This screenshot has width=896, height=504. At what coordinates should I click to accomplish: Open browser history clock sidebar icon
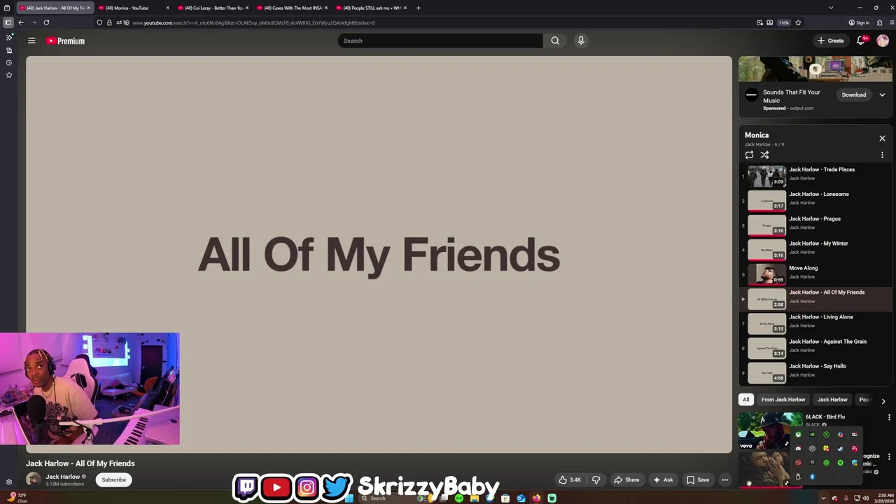coord(9,62)
